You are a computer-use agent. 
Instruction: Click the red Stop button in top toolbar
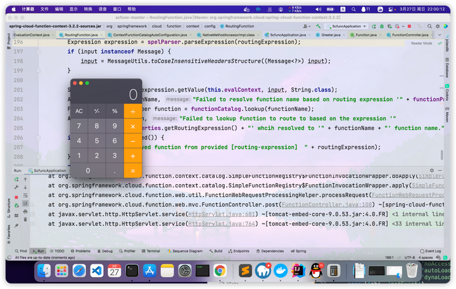click(410, 27)
